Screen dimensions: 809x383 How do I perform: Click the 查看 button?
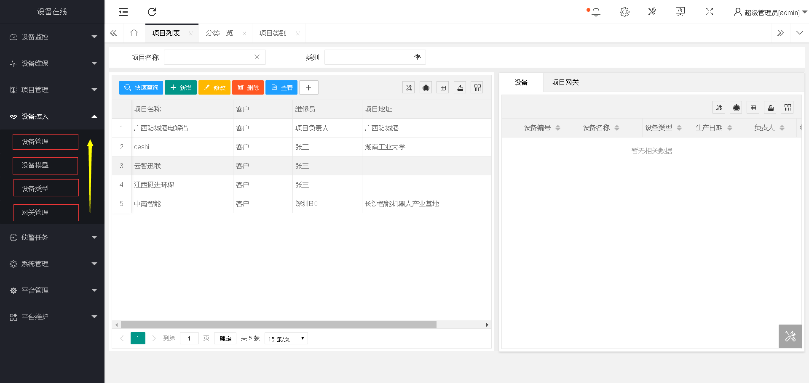(x=281, y=87)
